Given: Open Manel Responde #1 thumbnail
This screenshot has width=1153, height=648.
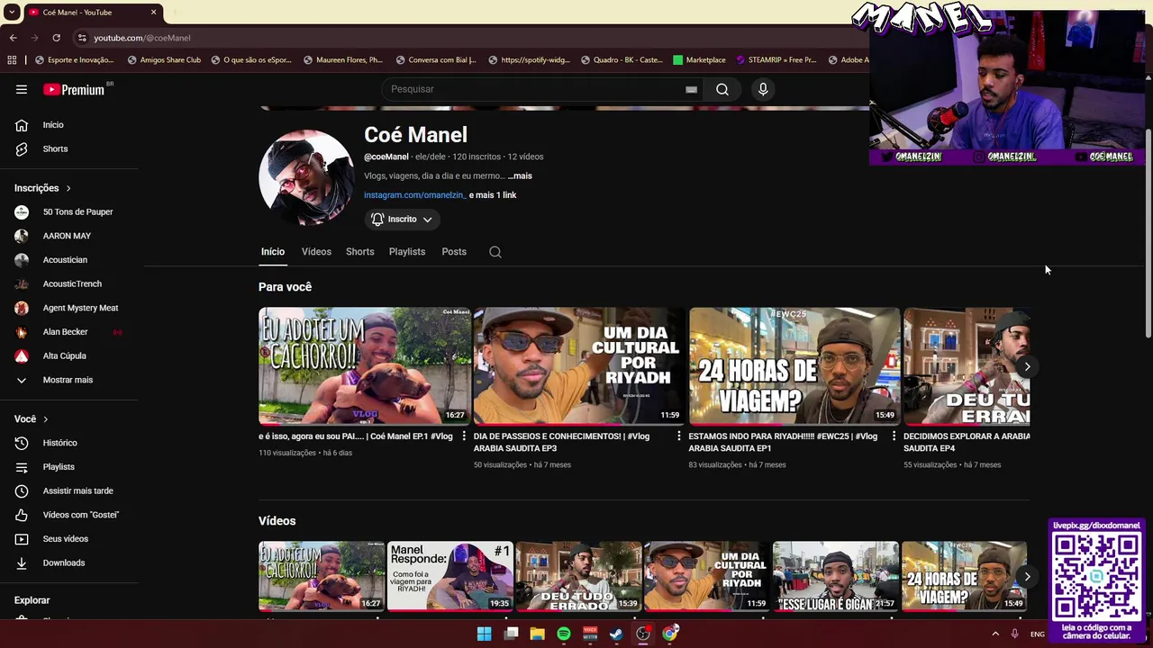Looking at the screenshot, I should coord(450,576).
